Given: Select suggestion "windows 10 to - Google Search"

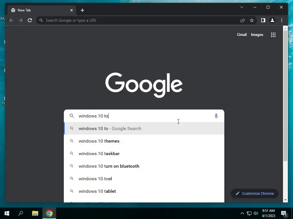Looking at the screenshot, I should point(144,129).
